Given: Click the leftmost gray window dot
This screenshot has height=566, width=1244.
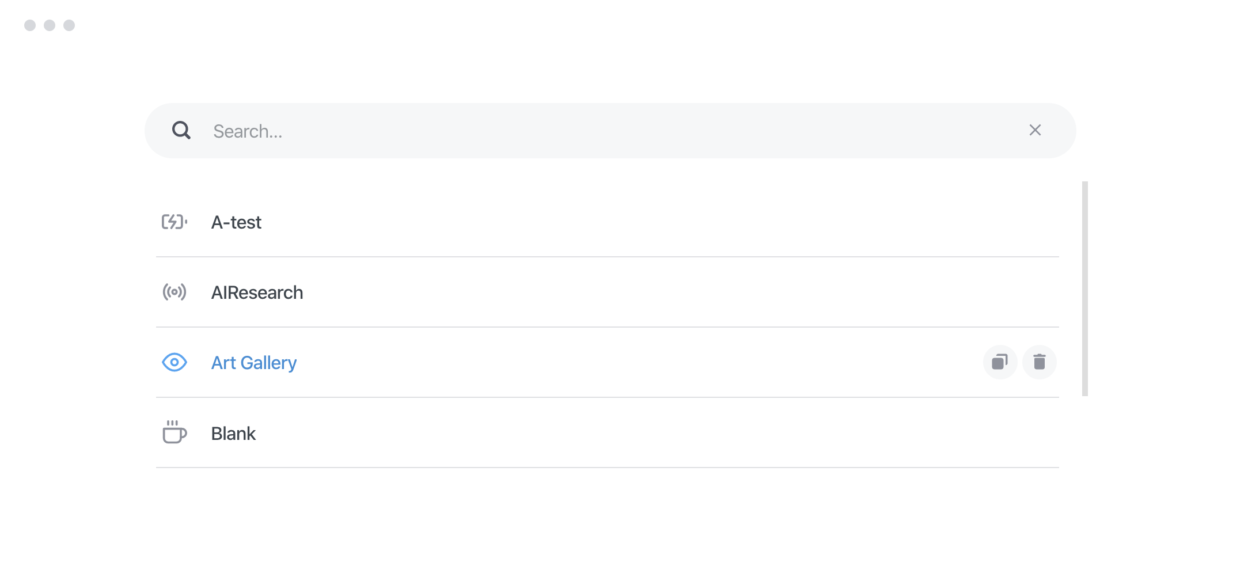Looking at the screenshot, I should pyautogui.click(x=30, y=25).
